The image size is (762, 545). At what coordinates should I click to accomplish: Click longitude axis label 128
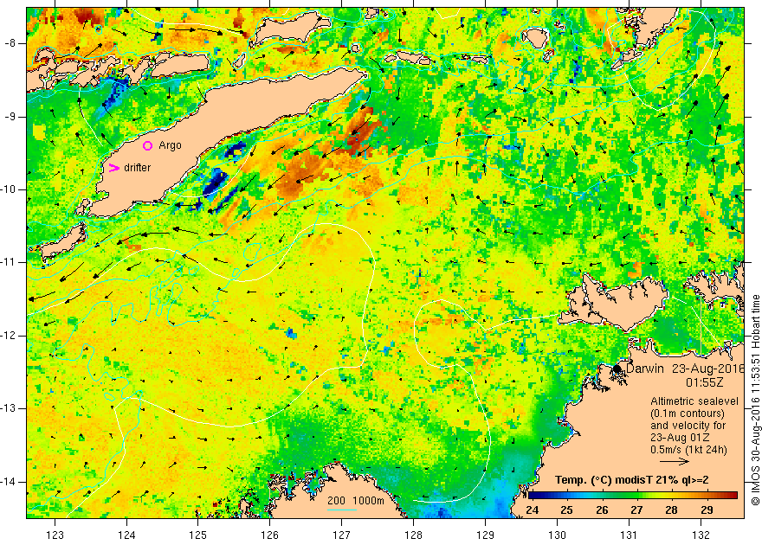point(414,535)
